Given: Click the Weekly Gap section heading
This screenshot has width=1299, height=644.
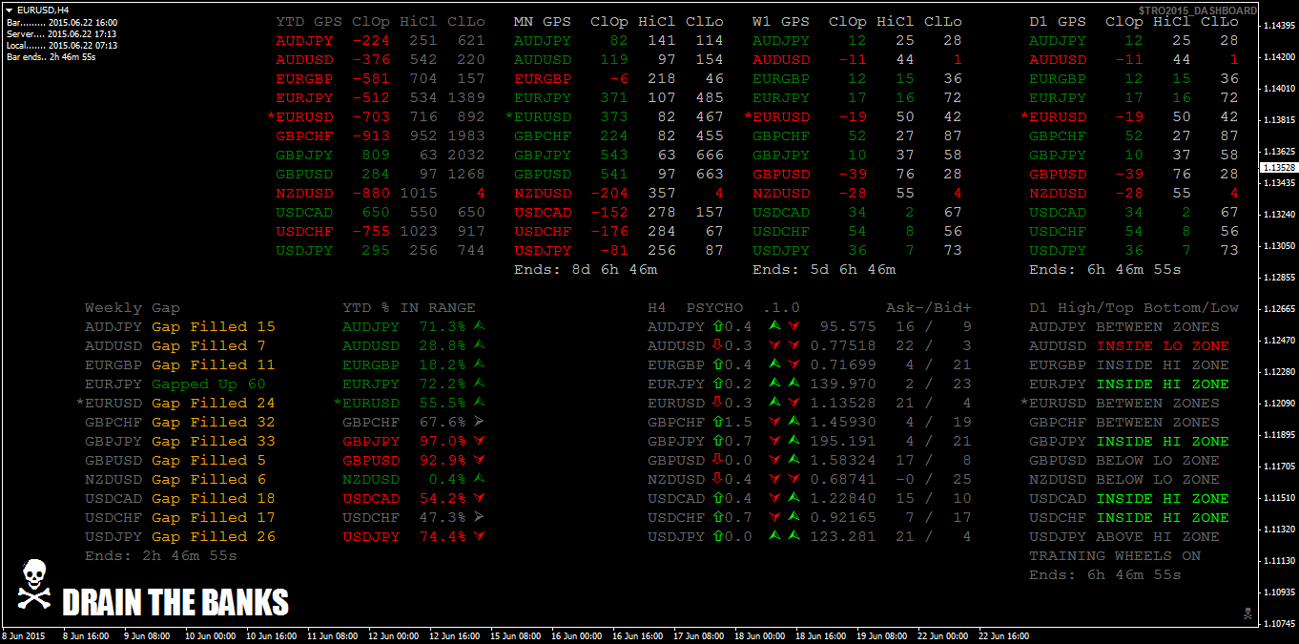Looking at the screenshot, I should pyautogui.click(x=133, y=307).
